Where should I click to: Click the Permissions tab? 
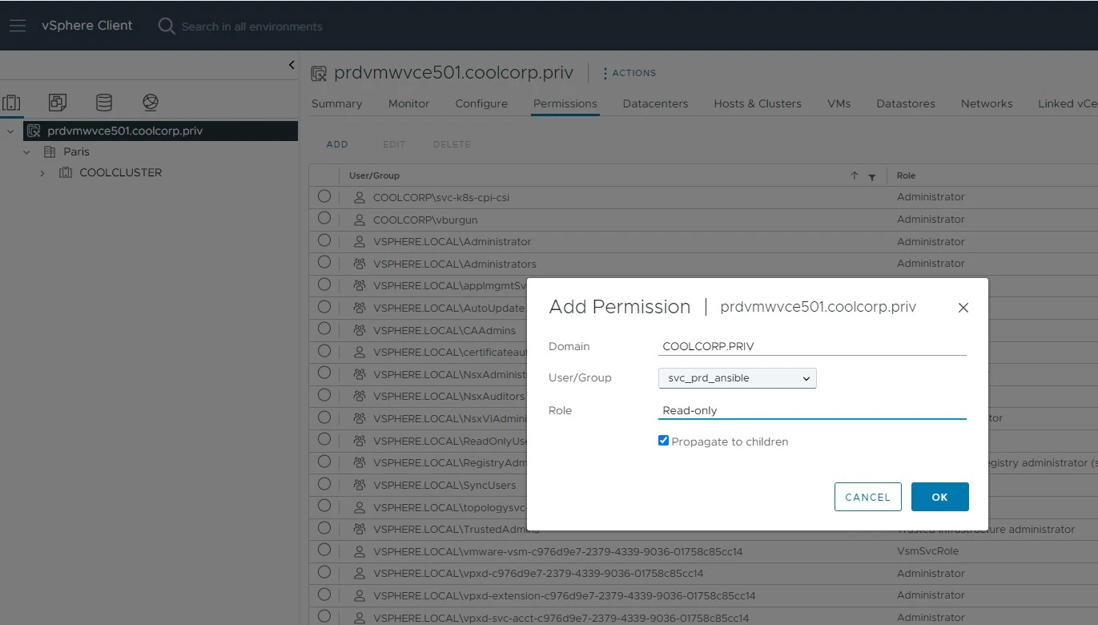tap(565, 103)
